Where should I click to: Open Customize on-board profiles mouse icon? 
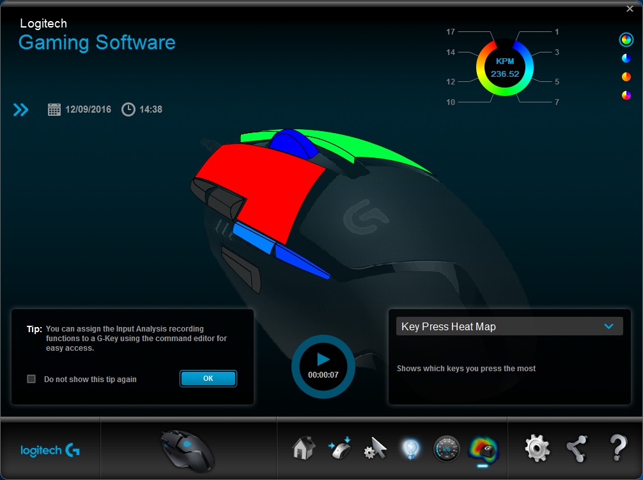[x=340, y=449]
